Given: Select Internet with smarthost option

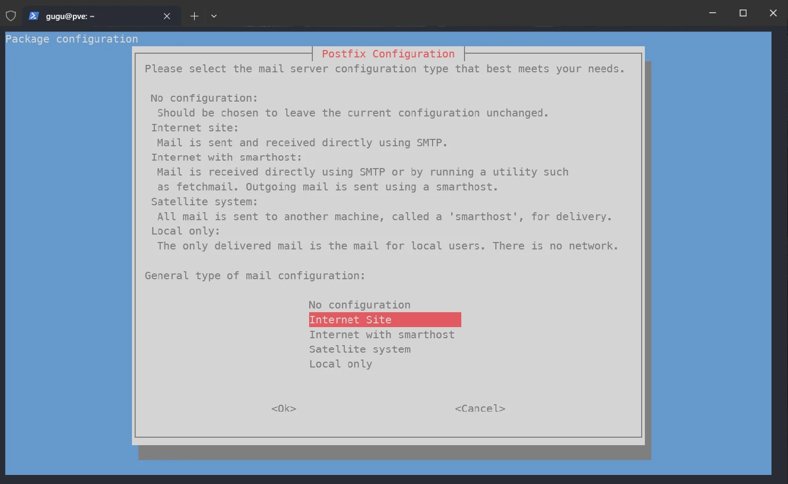Looking at the screenshot, I should [x=381, y=335].
